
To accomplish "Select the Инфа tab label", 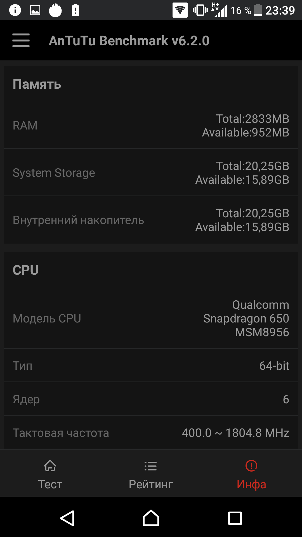I will tap(251, 484).
